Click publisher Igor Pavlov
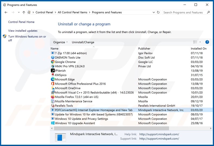 tap(145, 53)
